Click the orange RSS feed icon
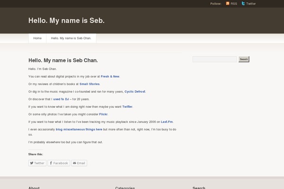The width and height of the screenshot is (284, 189). pyautogui.click(x=228, y=3)
